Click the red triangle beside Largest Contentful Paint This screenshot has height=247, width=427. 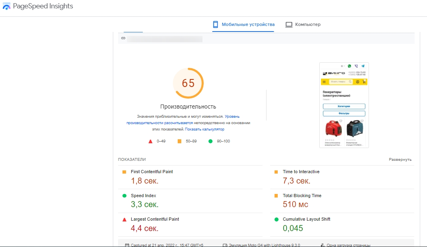click(124, 219)
